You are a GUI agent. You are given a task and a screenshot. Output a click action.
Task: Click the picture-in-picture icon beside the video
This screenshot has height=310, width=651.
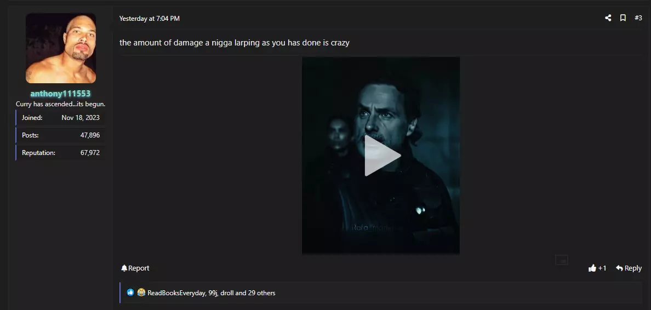pos(561,260)
